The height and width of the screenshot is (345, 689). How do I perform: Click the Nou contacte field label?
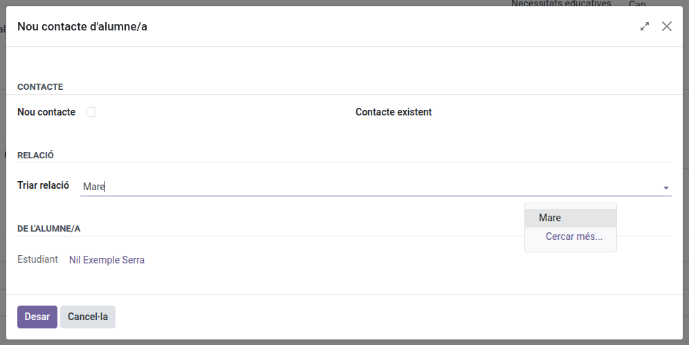46,112
